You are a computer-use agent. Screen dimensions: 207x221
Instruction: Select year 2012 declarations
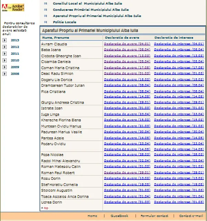tap(15, 47)
